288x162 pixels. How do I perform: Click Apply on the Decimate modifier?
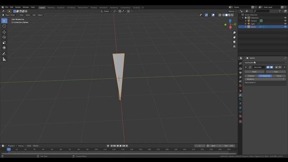pos(254,72)
